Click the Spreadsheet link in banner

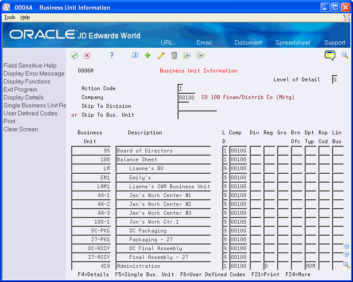point(293,42)
